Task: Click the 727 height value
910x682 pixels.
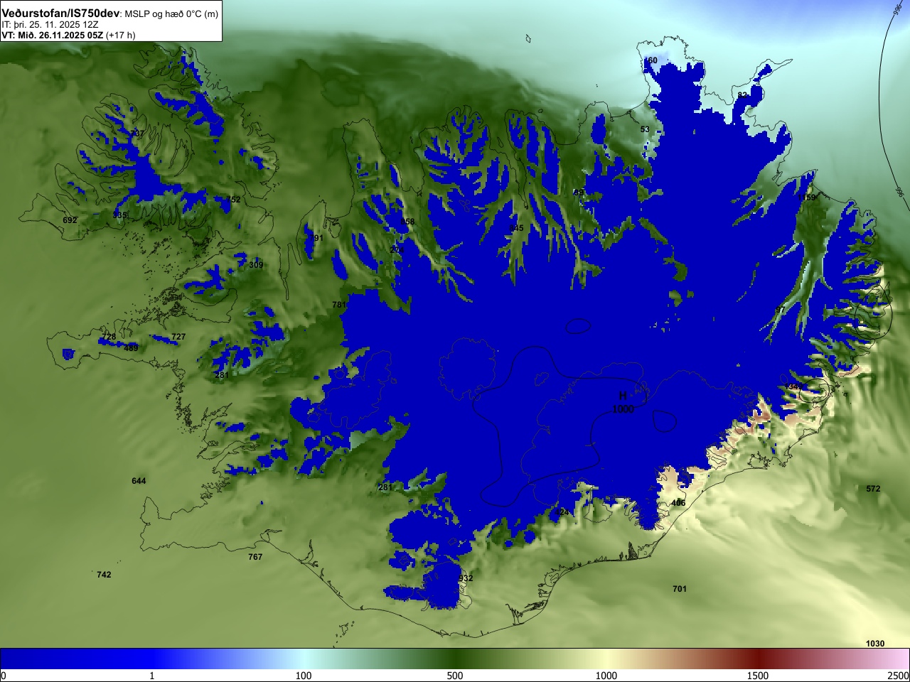Action: [x=178, y=337]
